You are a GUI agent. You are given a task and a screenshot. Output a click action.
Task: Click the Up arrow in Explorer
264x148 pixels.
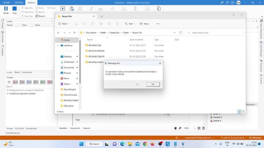(75, 33)
